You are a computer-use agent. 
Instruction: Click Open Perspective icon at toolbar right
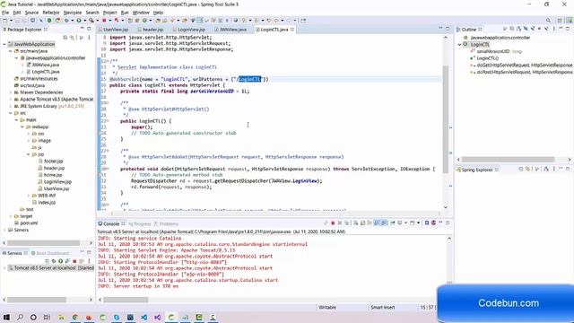560,21
